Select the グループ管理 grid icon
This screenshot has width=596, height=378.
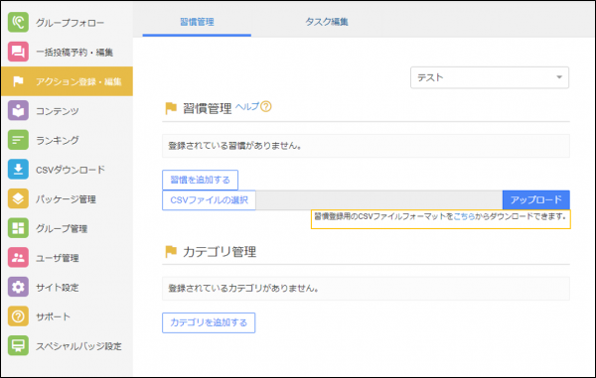(18, 228)
